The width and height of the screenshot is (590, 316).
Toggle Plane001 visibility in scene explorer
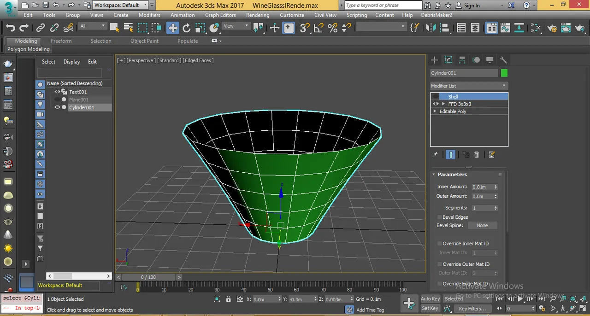(57, 99)
